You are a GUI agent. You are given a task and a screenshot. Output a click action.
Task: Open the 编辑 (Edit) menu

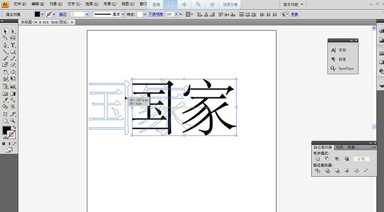click(x=38, y=4)
